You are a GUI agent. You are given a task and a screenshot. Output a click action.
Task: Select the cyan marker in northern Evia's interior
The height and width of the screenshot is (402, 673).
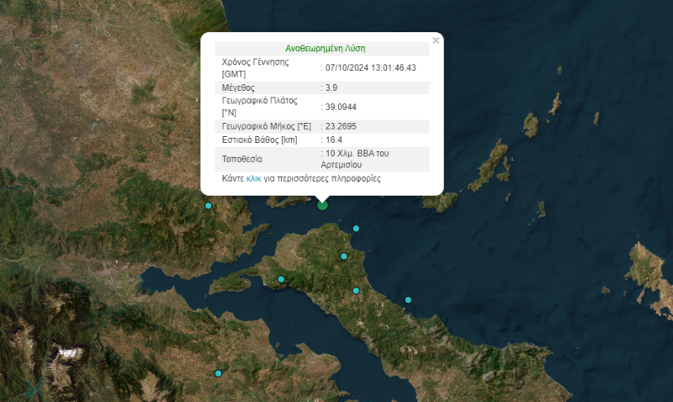(344, 257)
